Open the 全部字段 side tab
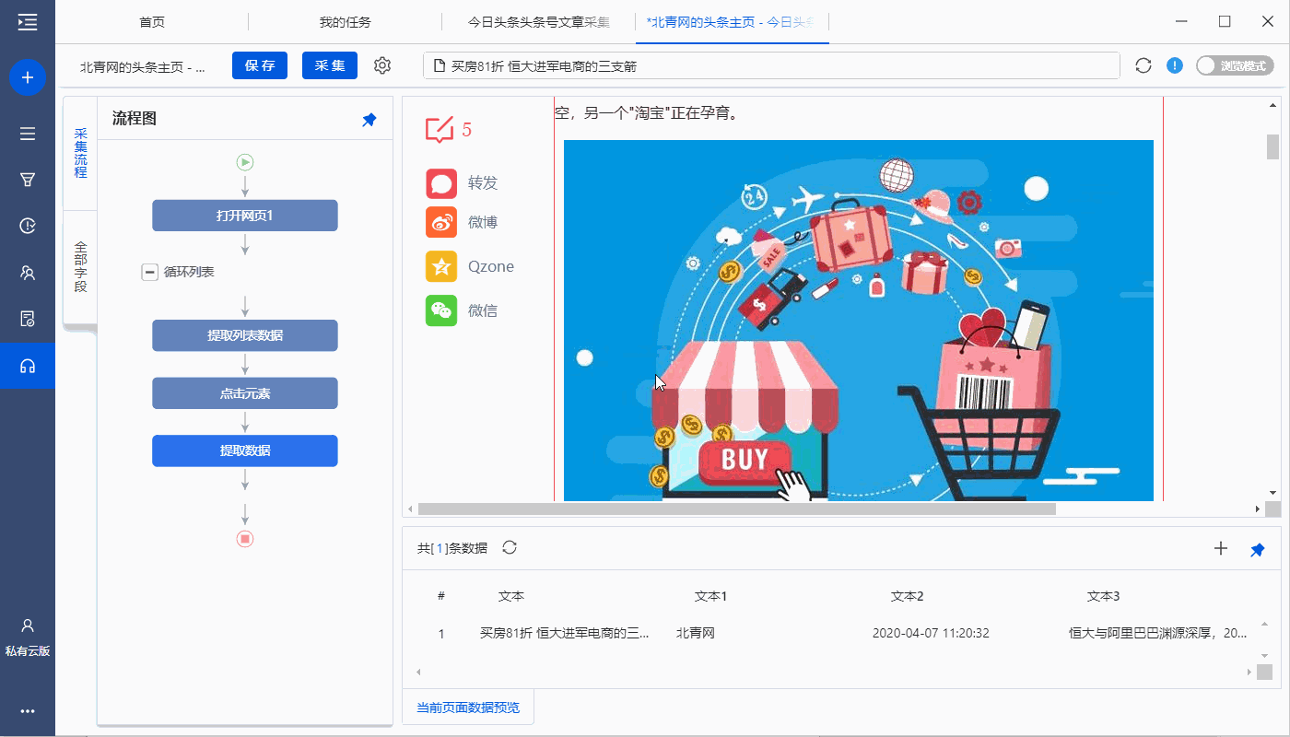 pos(80,267)
